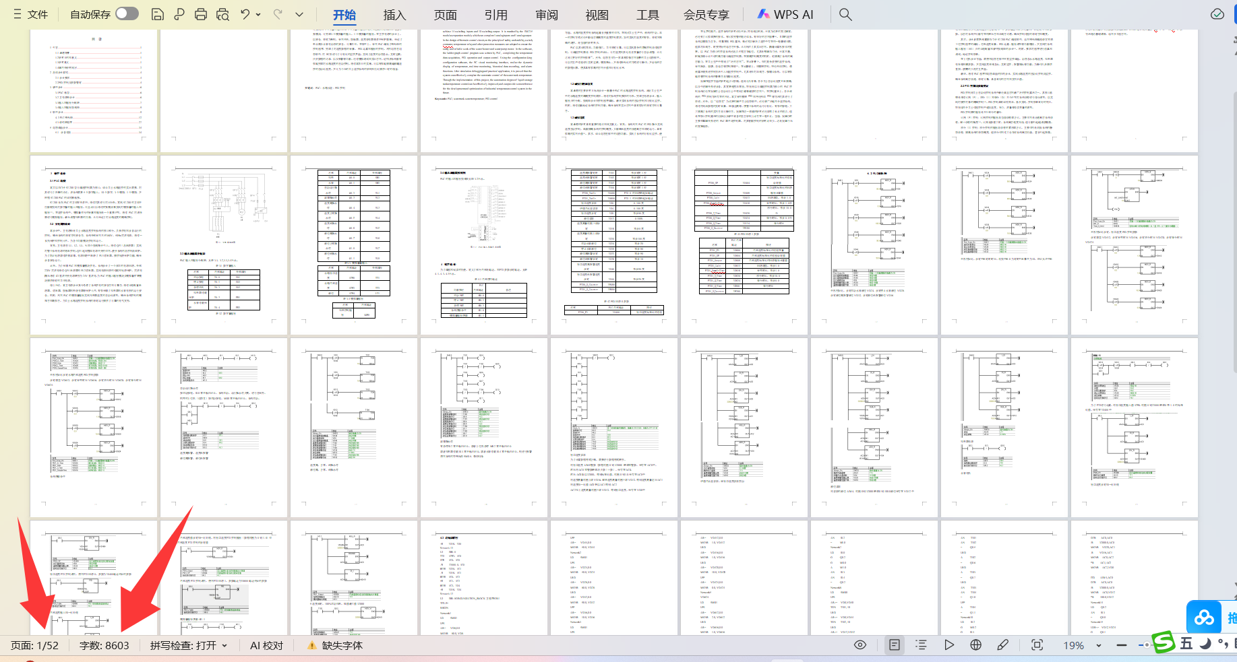The image size is (1237, 662).
Task: Open the 会员专享 tab
Action: click(706, 15)
